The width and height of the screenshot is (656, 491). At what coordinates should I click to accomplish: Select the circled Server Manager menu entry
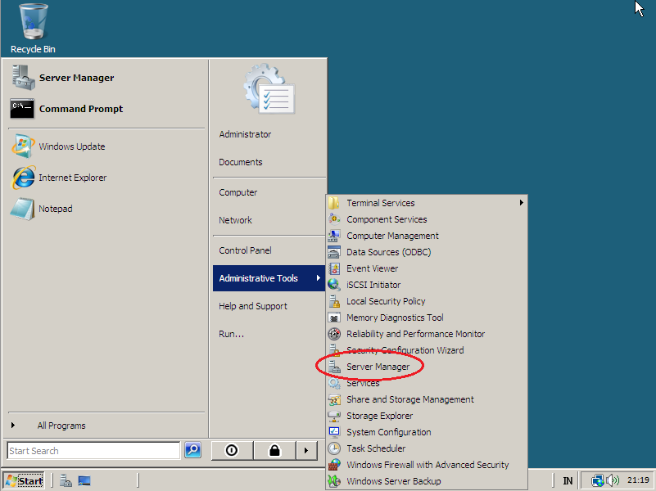[378, 366]
